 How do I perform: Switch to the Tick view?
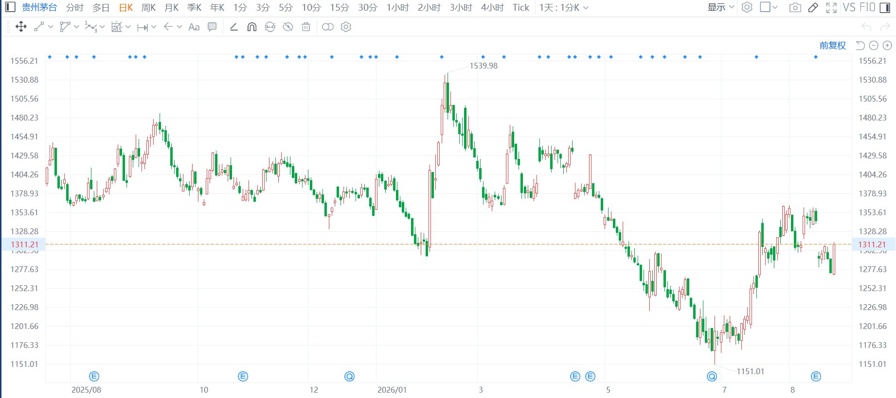coord(521,8)
